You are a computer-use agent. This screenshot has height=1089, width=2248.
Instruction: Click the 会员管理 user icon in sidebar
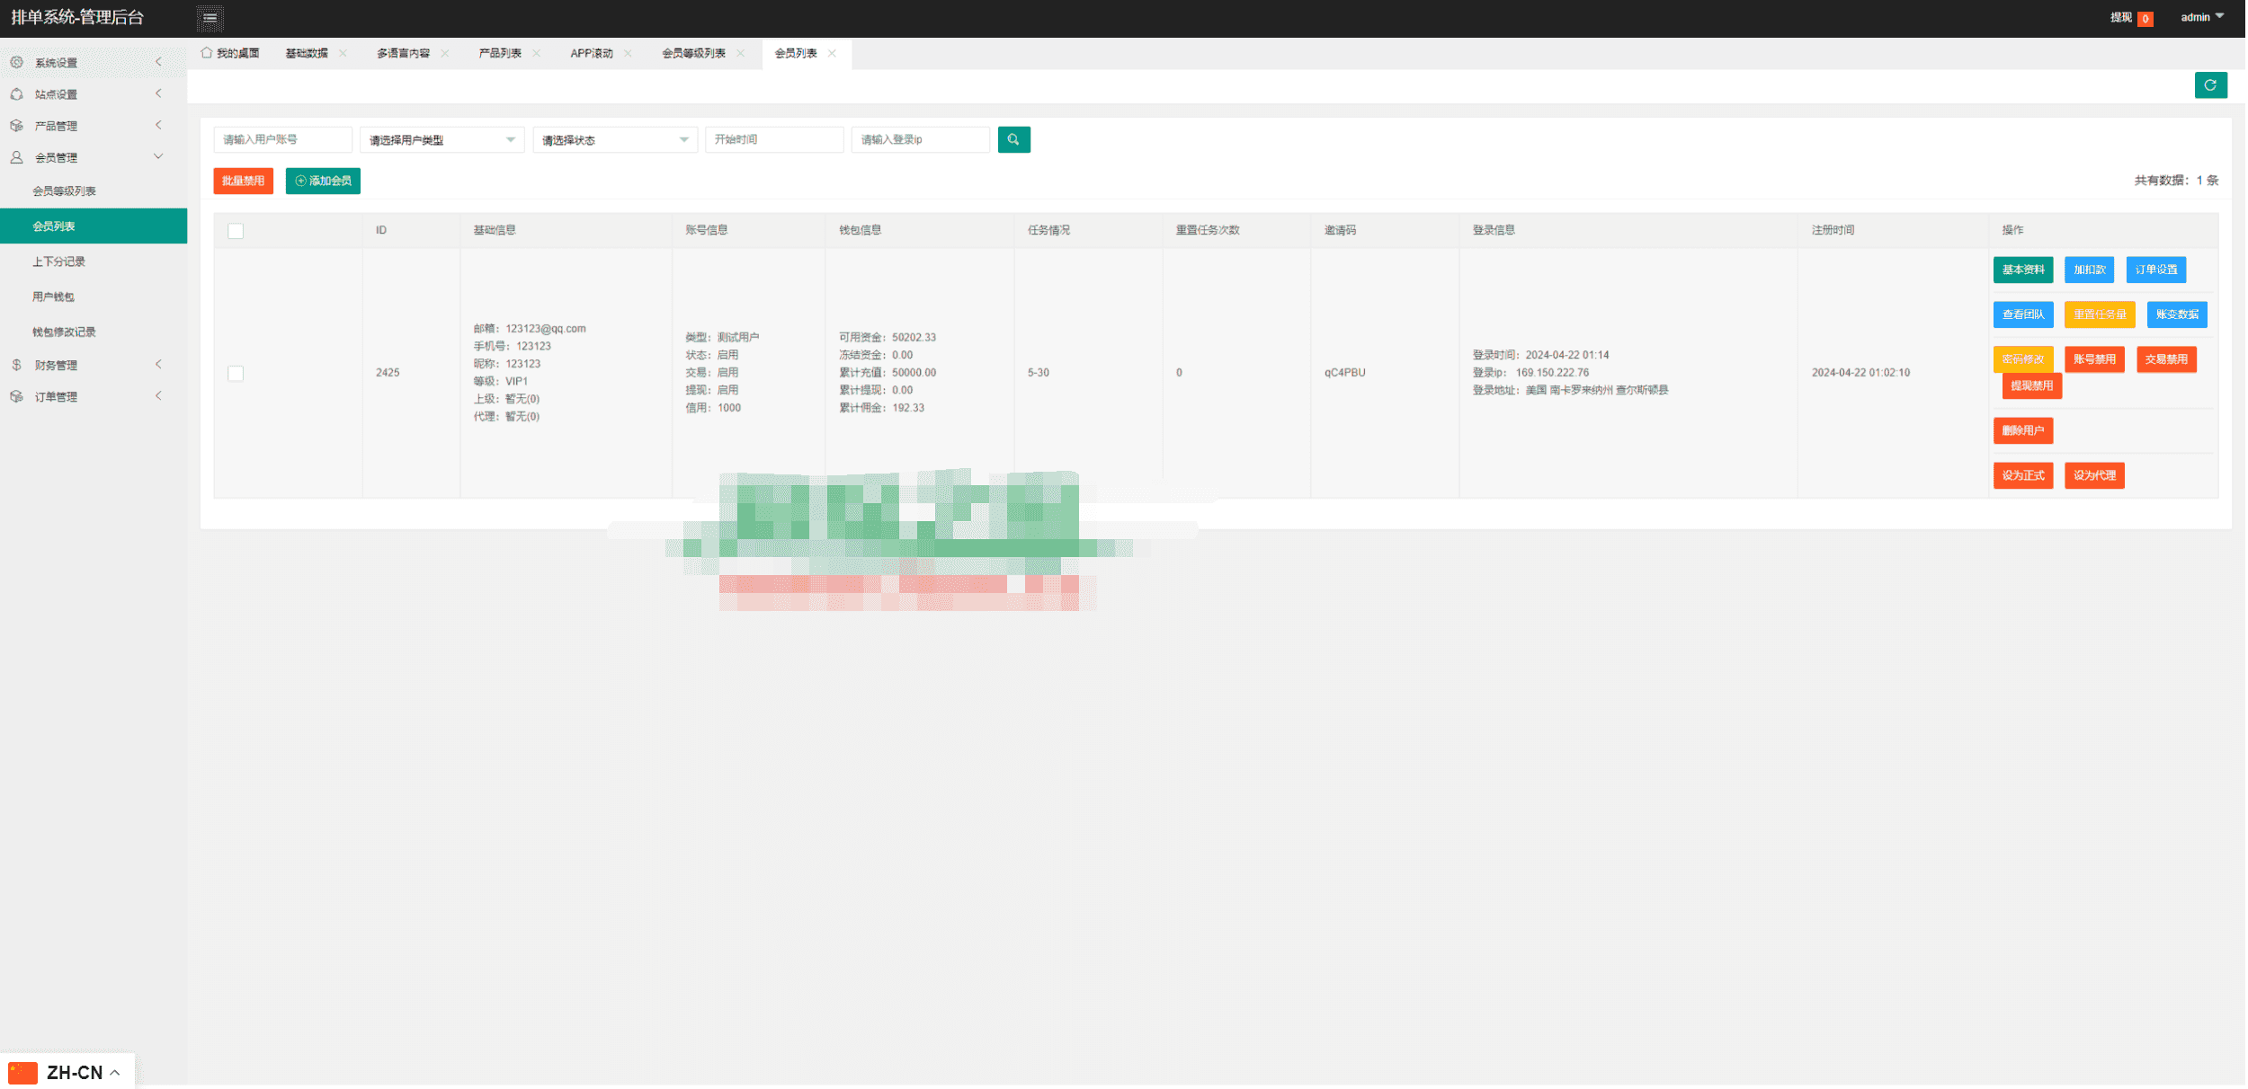pyautogui.click(x=16, y=157)
